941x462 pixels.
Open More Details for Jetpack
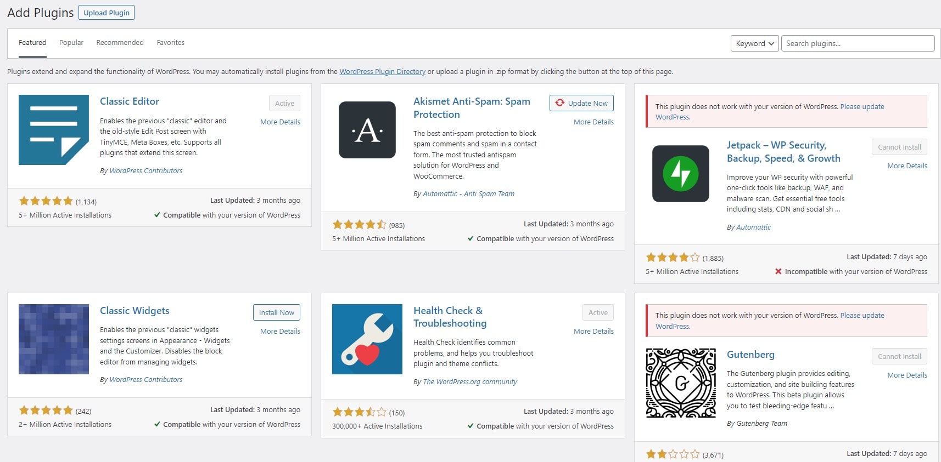point(907,166)
